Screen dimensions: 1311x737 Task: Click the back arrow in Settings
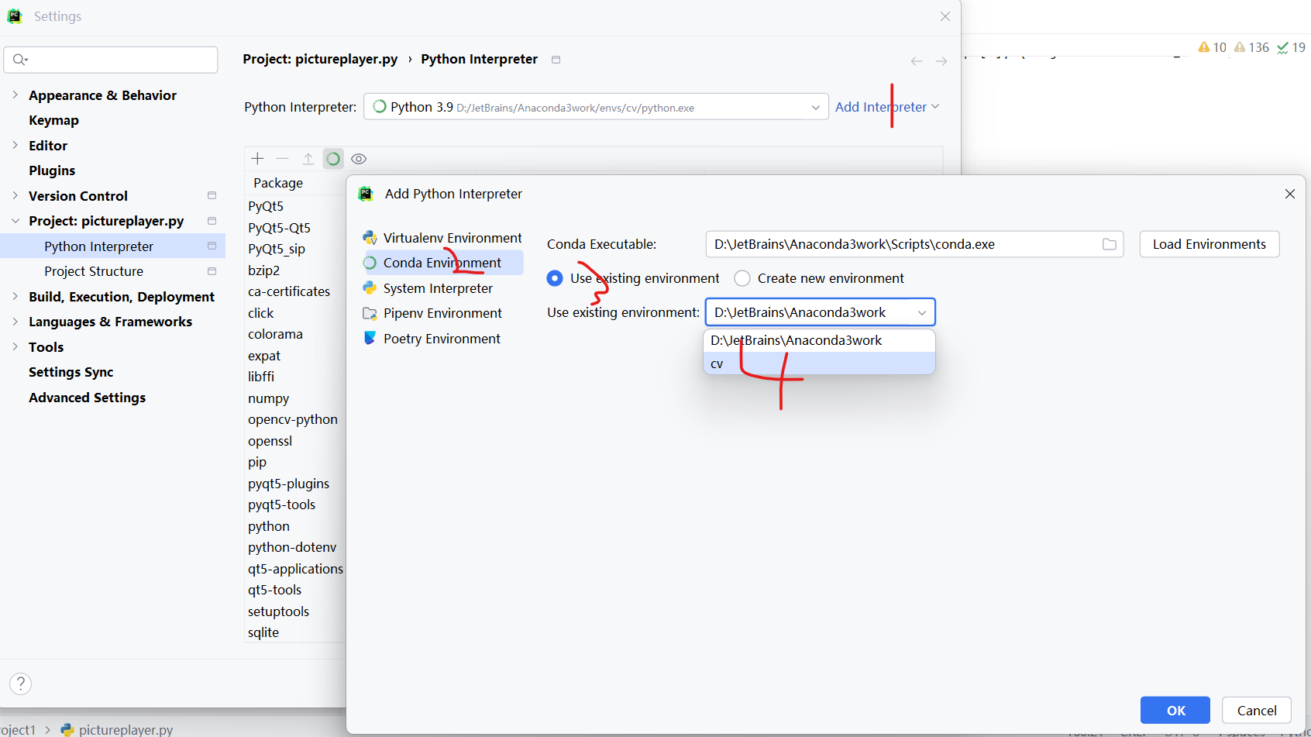click(x=917, y=61)
